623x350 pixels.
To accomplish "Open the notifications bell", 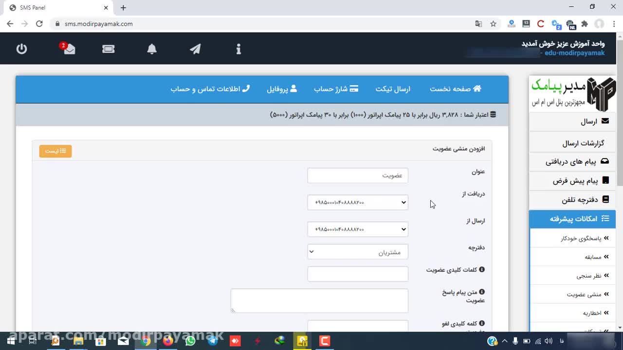I will (152, 49).
